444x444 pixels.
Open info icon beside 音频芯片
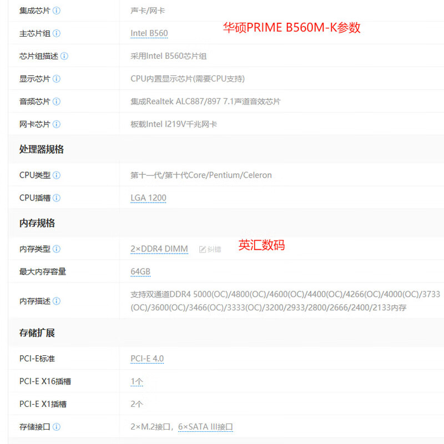coord(57,102)
